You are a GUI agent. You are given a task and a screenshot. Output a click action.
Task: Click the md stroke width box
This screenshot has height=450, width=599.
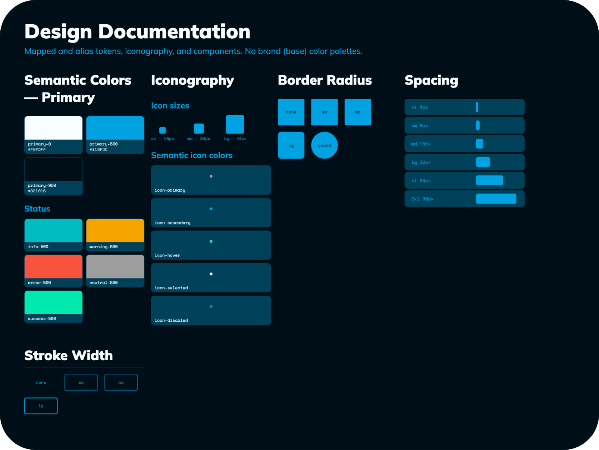(x=121, y=383)
